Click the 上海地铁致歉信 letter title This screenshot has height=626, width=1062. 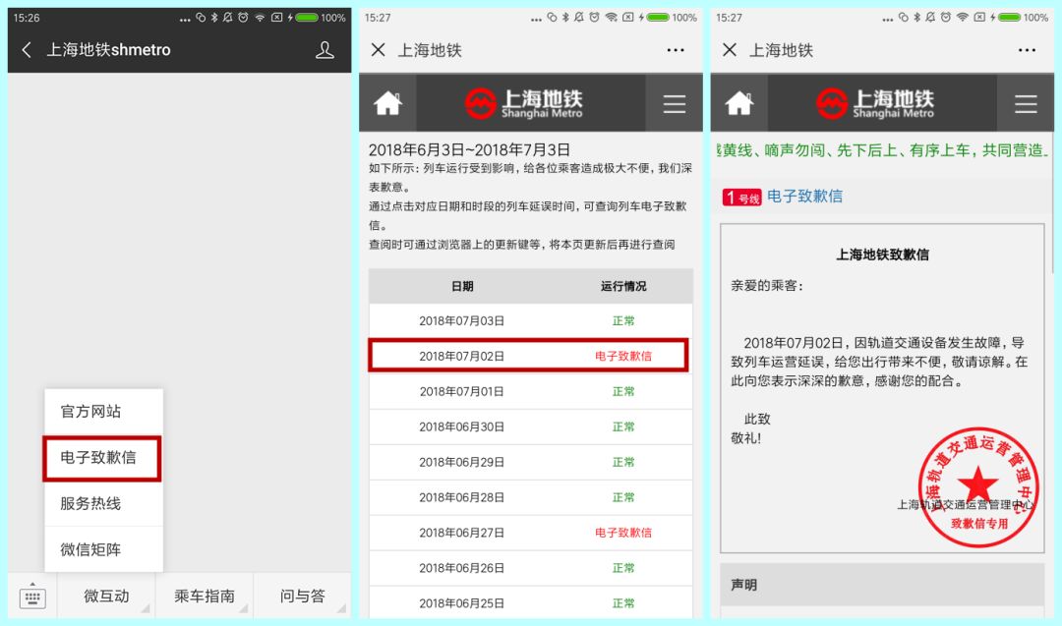[x=882, y=255]
